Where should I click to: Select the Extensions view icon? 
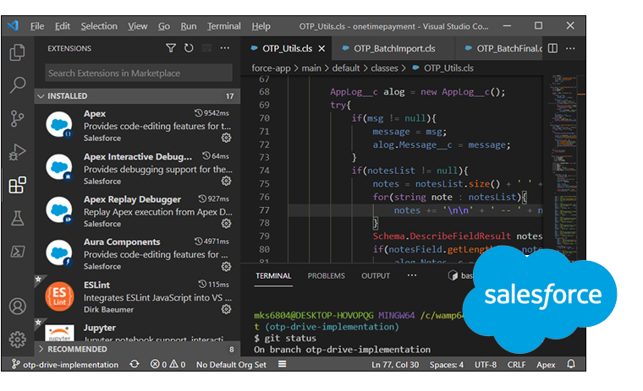pyautogui.click(x=17, y=185)
